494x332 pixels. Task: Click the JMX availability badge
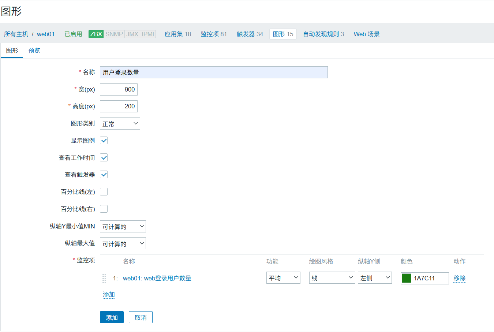(x=132, y=34)
